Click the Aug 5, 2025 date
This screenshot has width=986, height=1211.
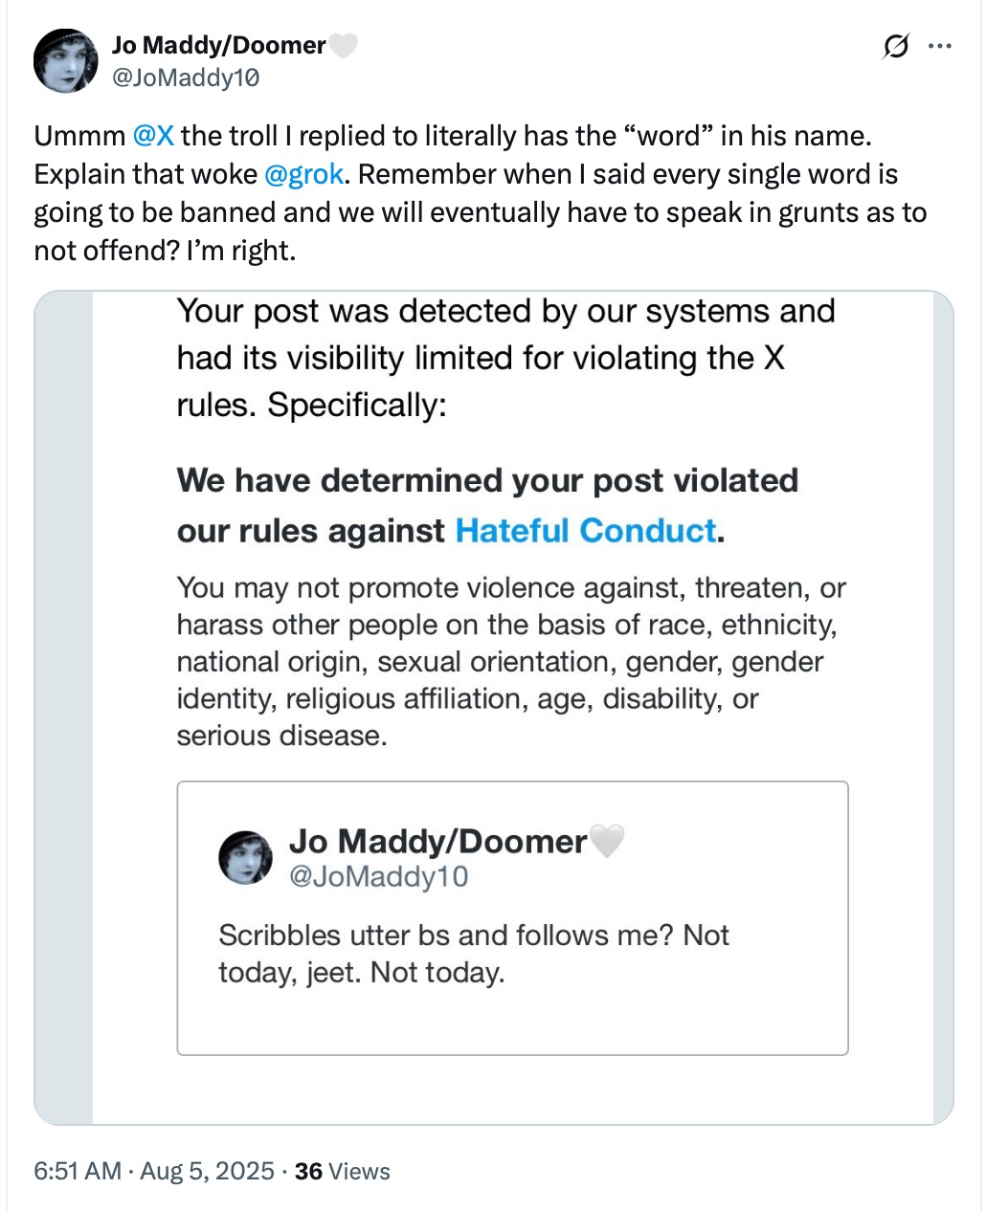click(x=207, y=1171)
